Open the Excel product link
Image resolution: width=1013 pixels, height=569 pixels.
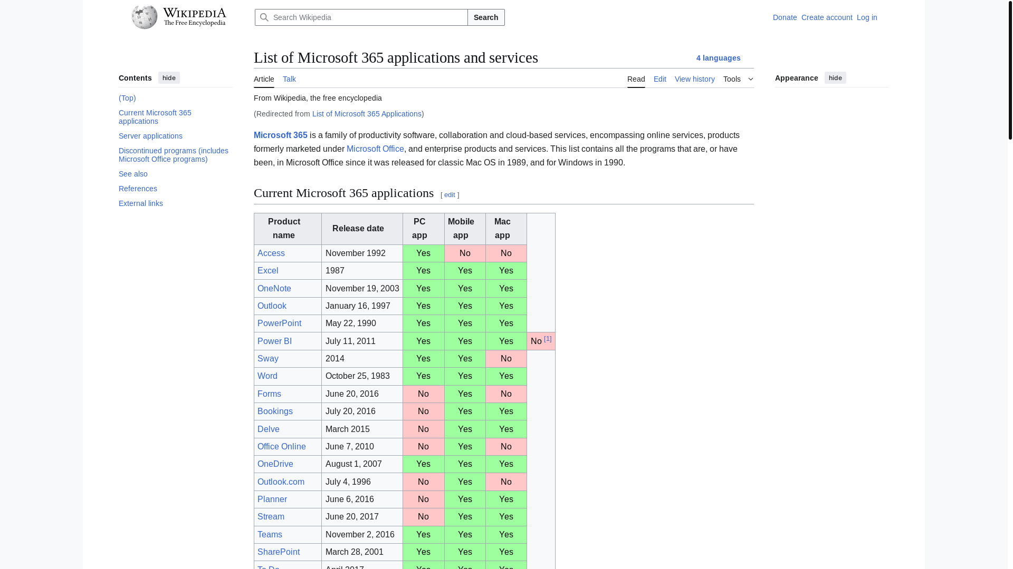pyautogui.click(x=268, y=271)
